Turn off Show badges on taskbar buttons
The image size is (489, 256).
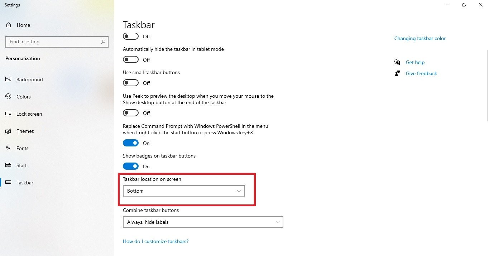pos(130,166)
